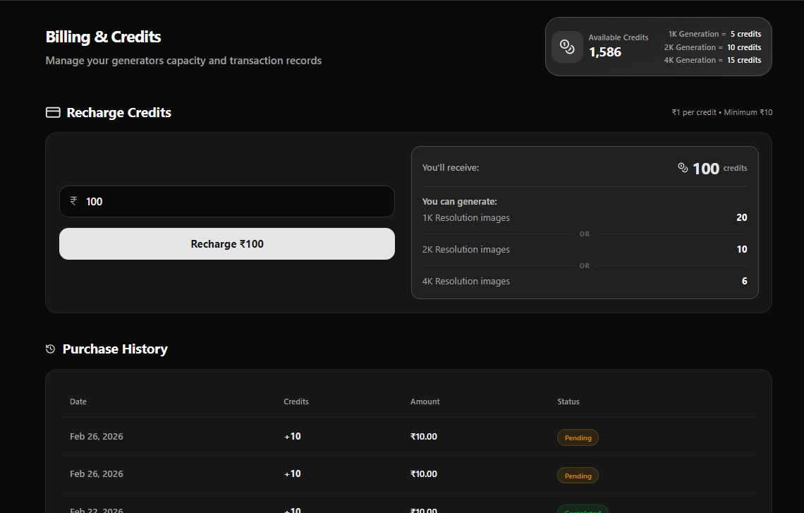This screenshot has width=804, height=513.
Task: Click the coins icon in the Available Credits badge
Action: [567, 47]
